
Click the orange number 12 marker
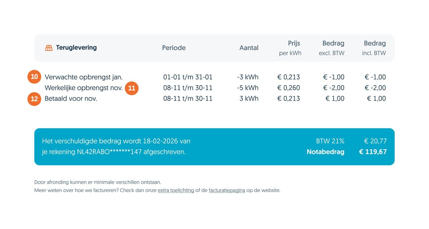tap(34, 99)
